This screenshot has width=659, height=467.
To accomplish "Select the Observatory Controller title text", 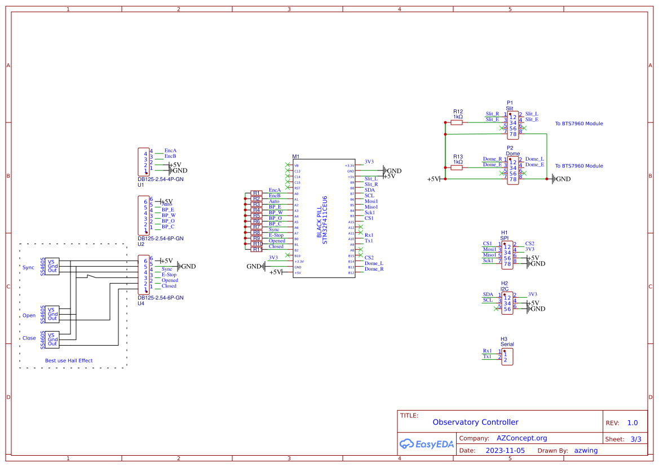I will click(x=475, y=422).
